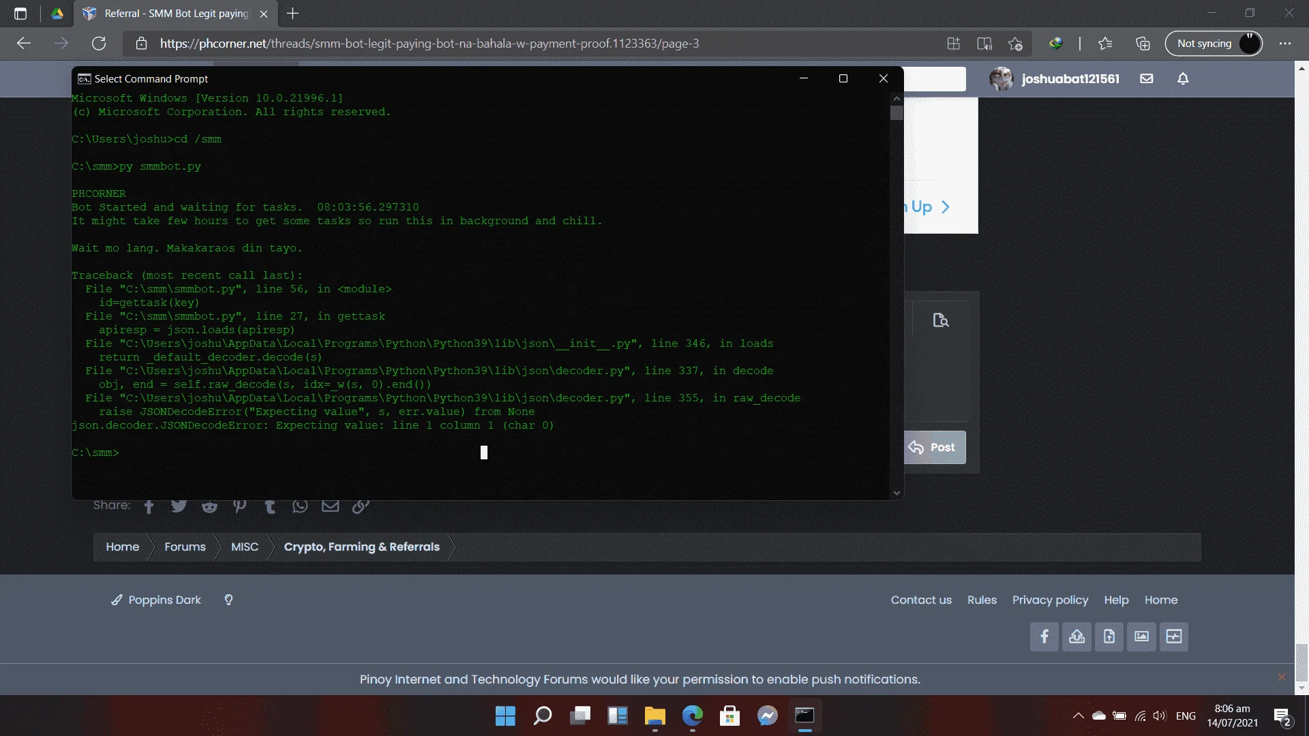The width and height of the screenshot is (1309, 736).
Task: Open Collections icon in Edge toolbar
Action: coord(1143,44)
